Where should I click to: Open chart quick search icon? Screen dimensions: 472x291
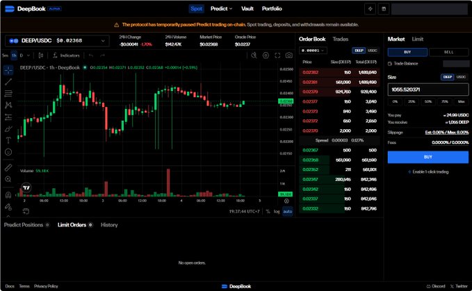tap(254, 56)
